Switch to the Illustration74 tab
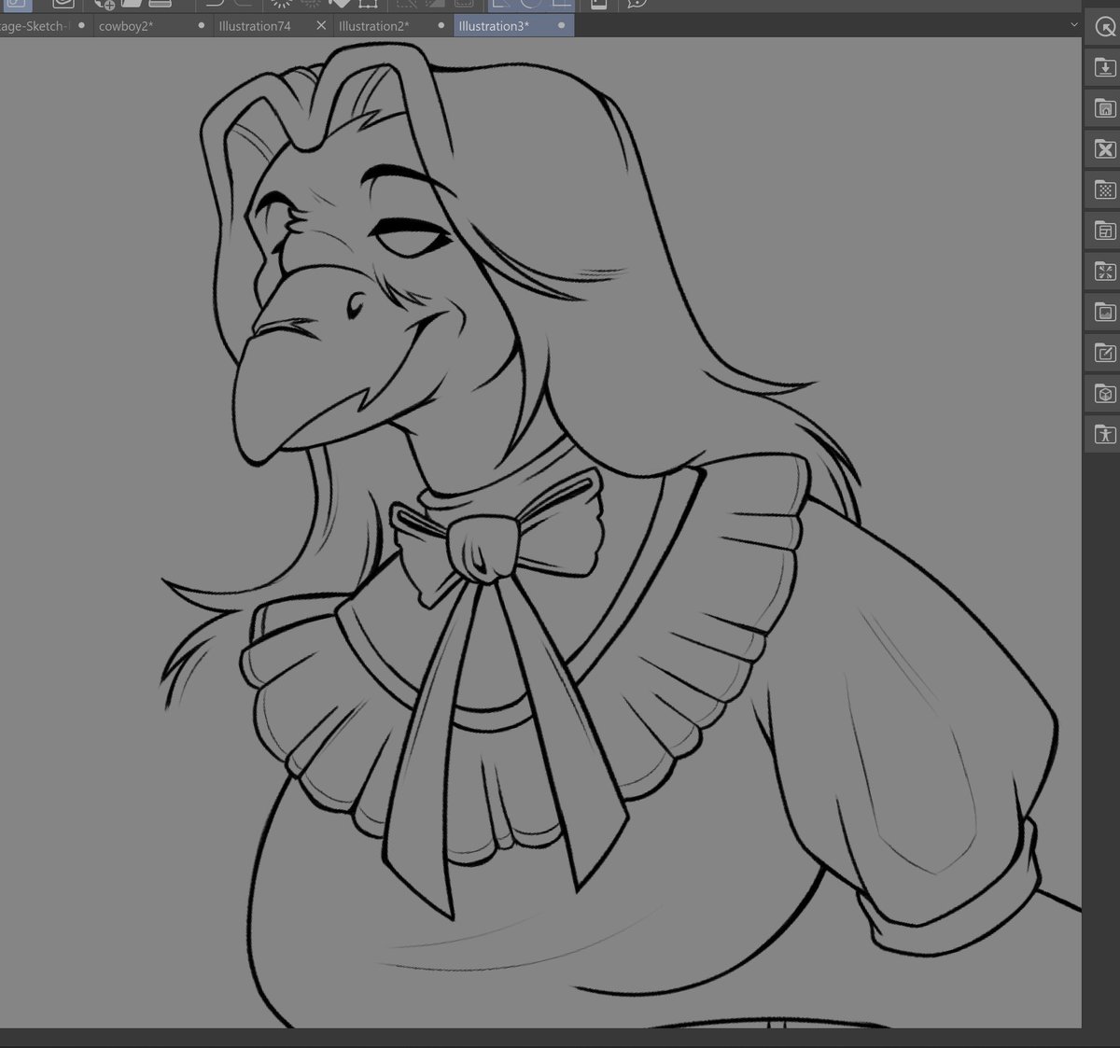Viewport: 1120px width, 1048px height. (x=255, y=25)
